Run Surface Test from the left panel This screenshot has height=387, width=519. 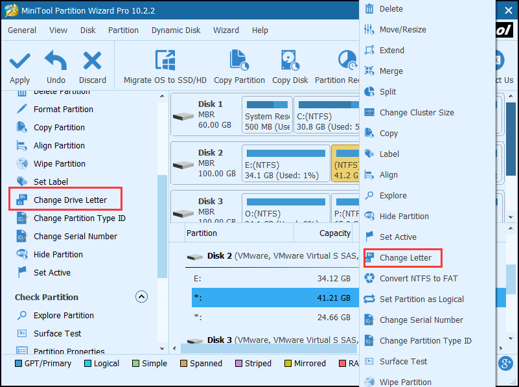coord(57,333)
